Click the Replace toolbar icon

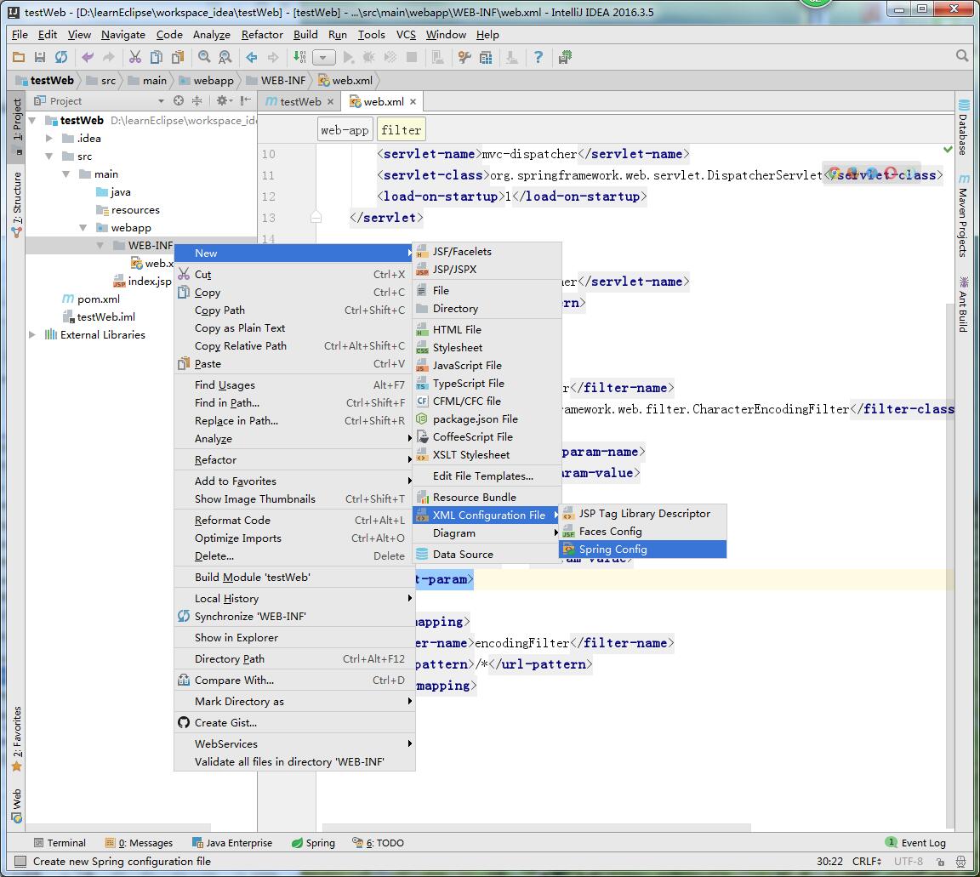click(x=225, y=58)
